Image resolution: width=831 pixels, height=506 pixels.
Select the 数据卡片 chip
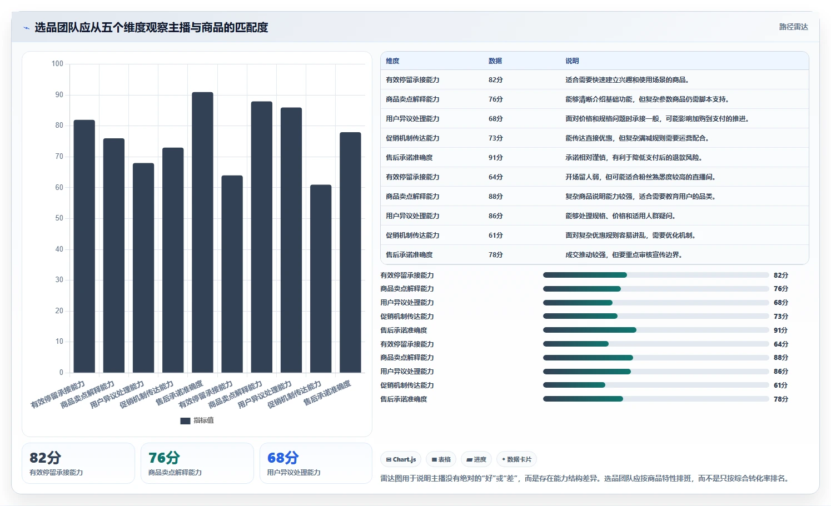pos(516,459)
